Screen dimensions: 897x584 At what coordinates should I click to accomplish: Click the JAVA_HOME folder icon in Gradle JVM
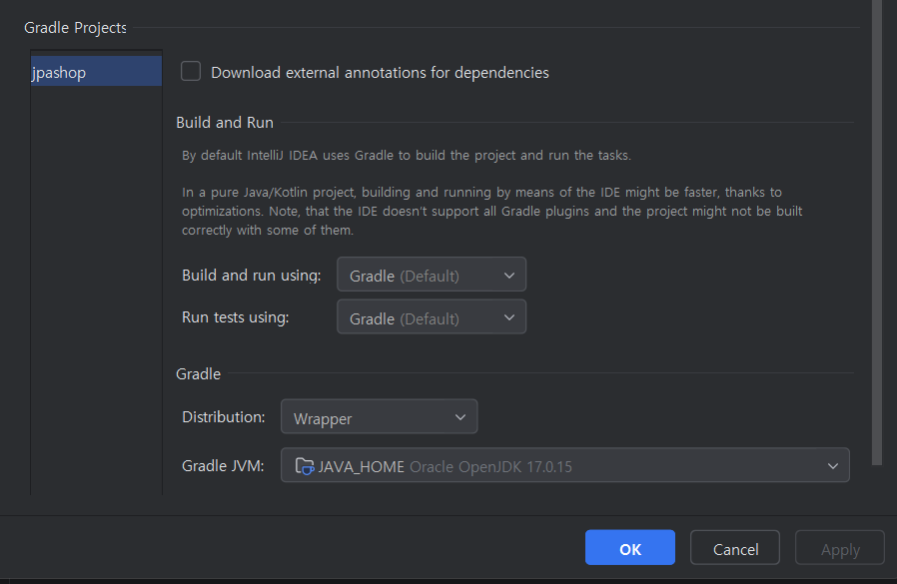304,466
